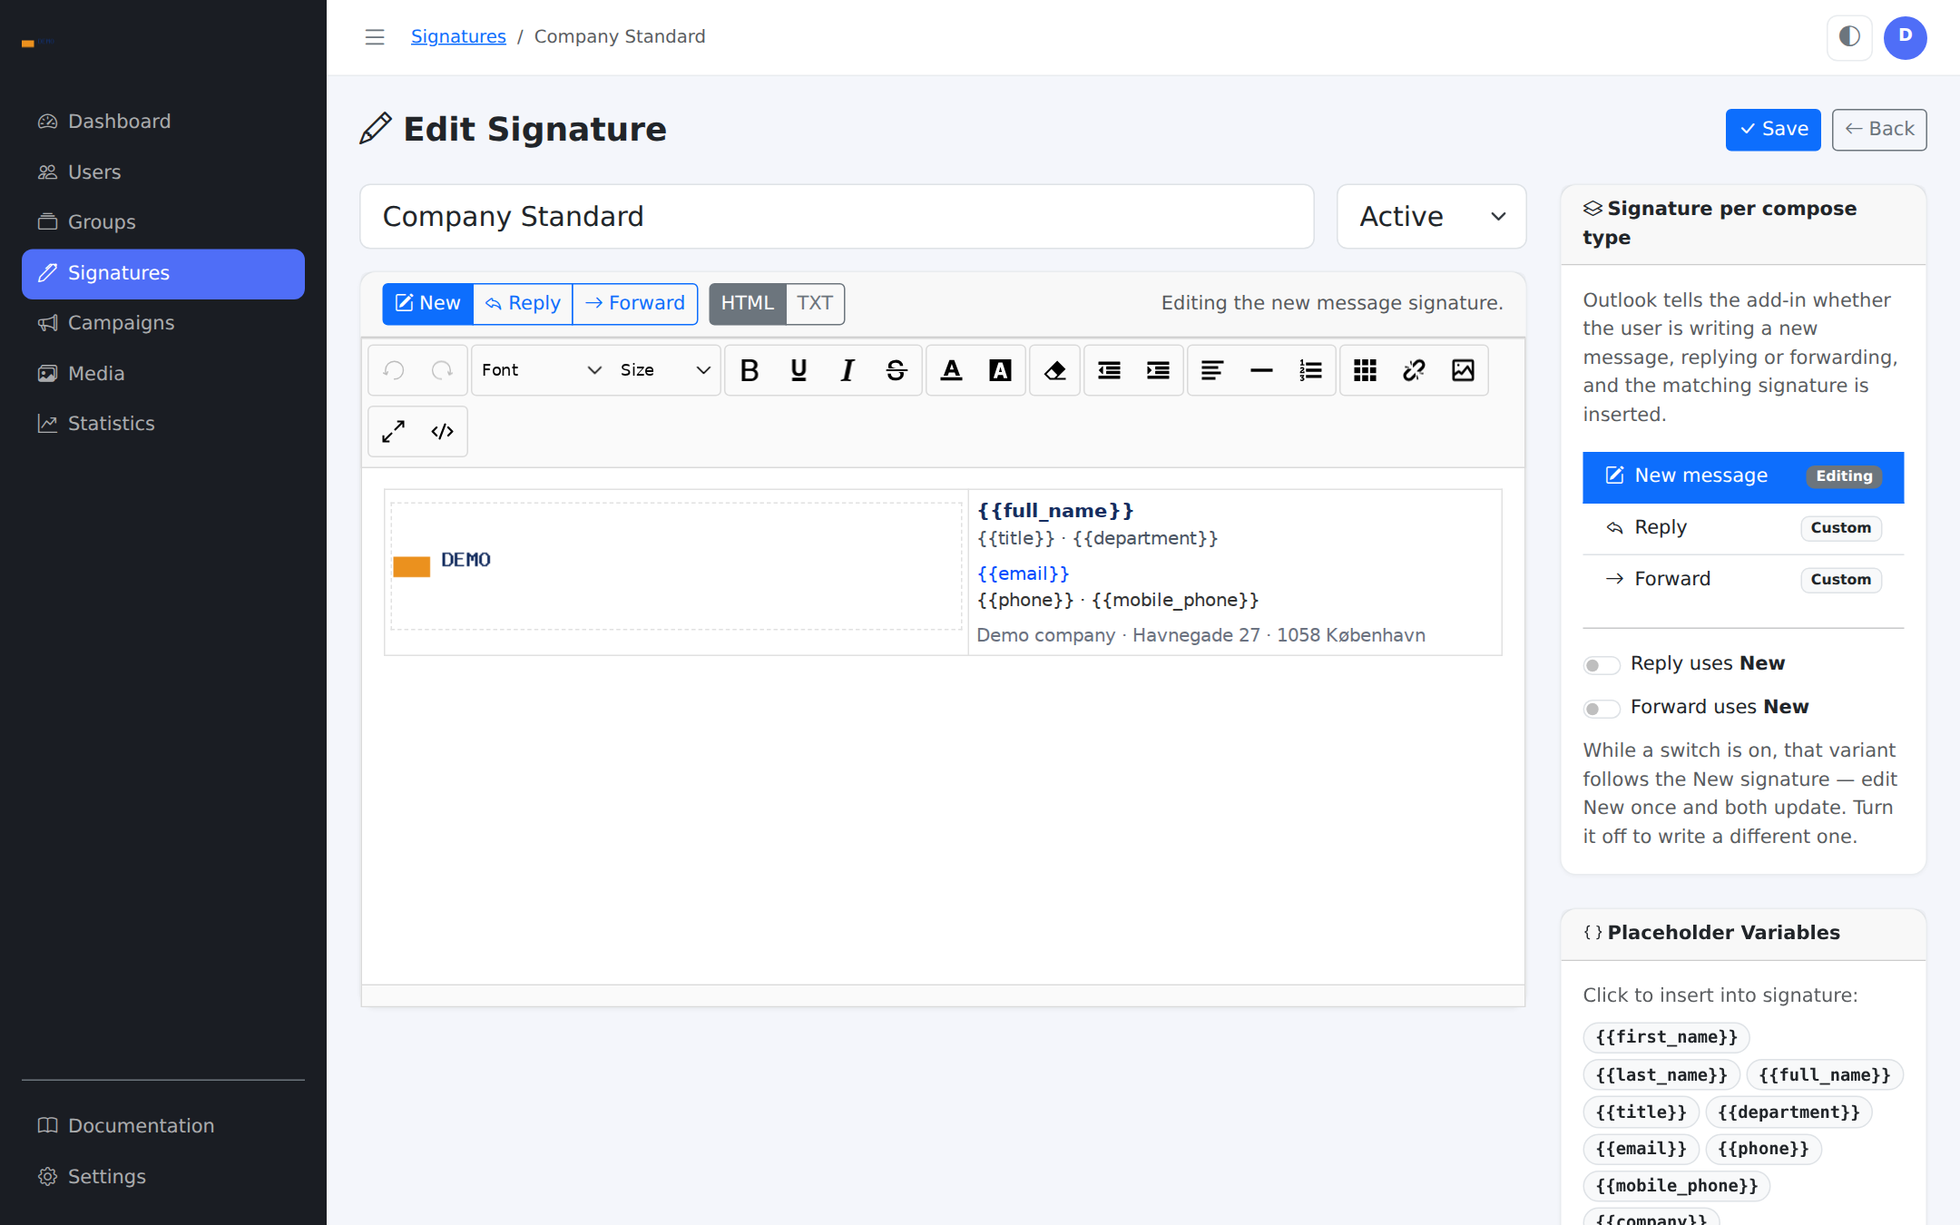1960x1225 pixels.
Task: Go to the Media section
Action: coord(163,374)
